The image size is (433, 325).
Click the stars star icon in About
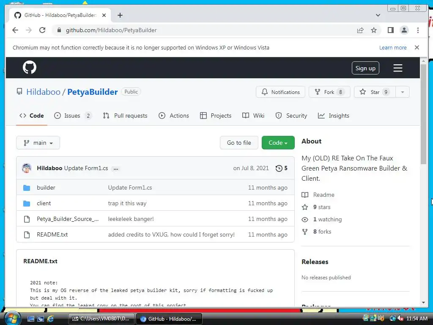tap(305, 207)
